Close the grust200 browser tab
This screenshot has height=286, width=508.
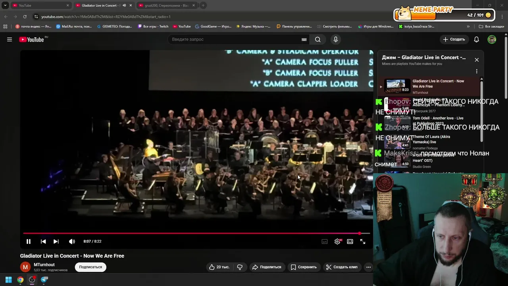(x=194, y=6)
